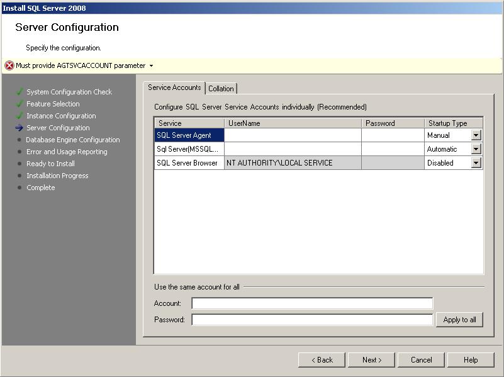Click Password cell for Sql Server(MSSQL...) row
The height and width of the screenshot is (377, 504).
(393, 149)
